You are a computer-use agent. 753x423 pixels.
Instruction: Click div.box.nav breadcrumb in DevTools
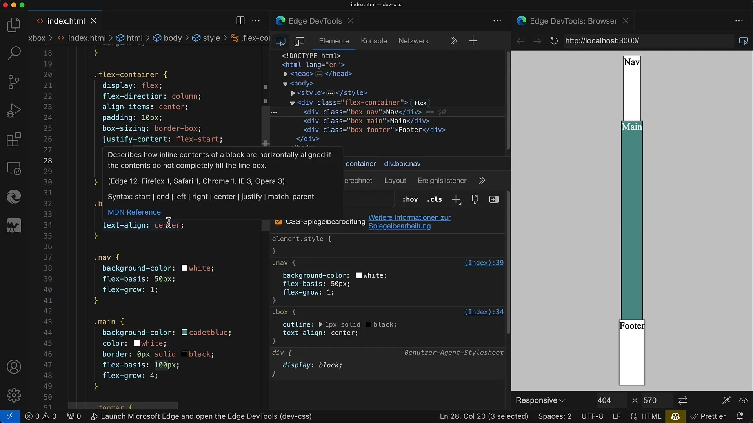(x=402, y=164)
